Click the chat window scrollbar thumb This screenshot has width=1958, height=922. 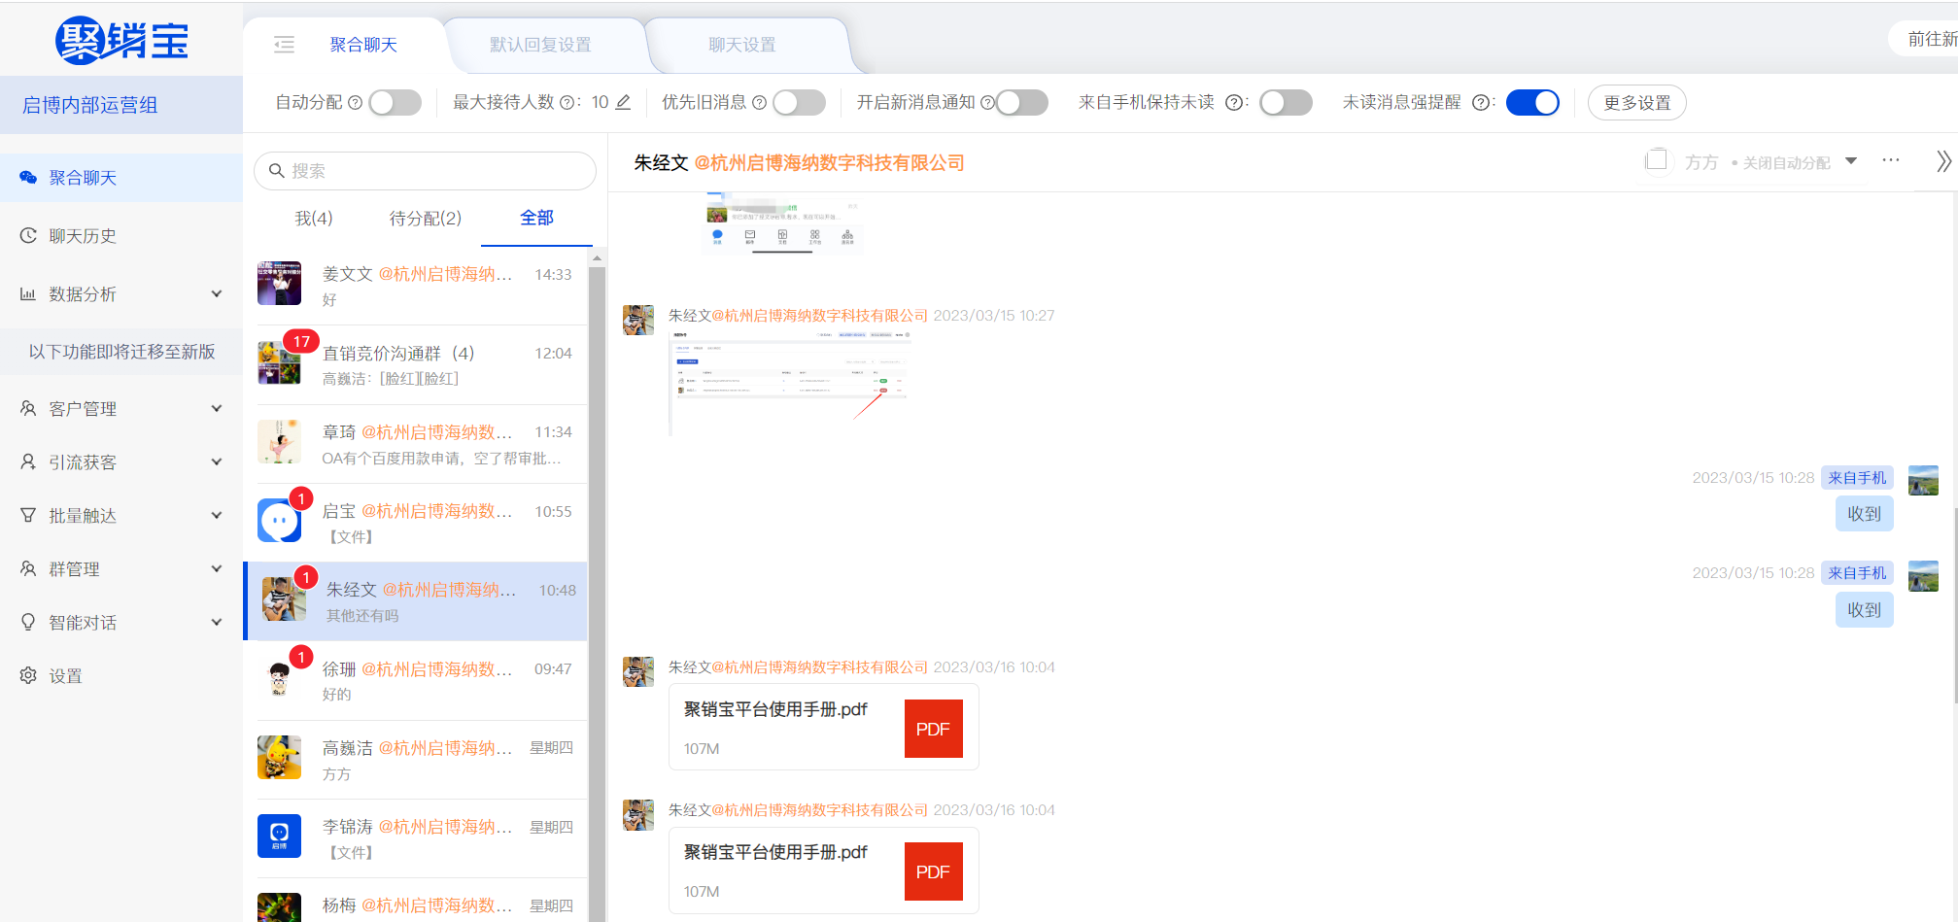pos(1954,604)
